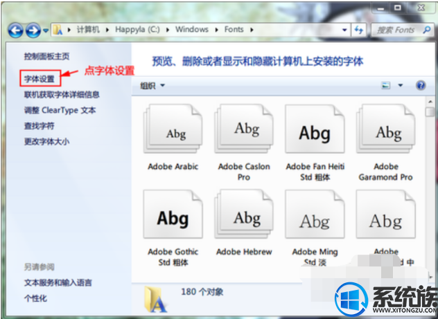
Task: Select Windows in the address breadcrumb
Action: pos(192,30)
